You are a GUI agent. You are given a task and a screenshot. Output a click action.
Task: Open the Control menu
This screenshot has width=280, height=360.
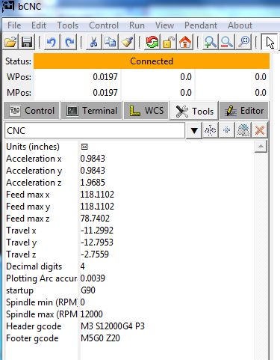click(x=104, y=25)
